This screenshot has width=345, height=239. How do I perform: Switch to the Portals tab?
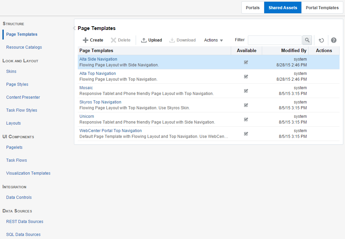point(253,8)
